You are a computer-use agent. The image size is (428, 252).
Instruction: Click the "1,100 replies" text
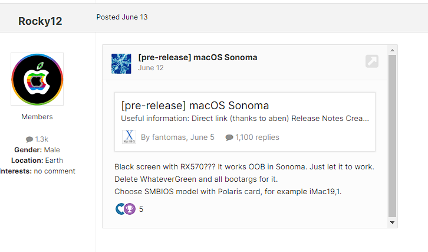tap(257, 138)
